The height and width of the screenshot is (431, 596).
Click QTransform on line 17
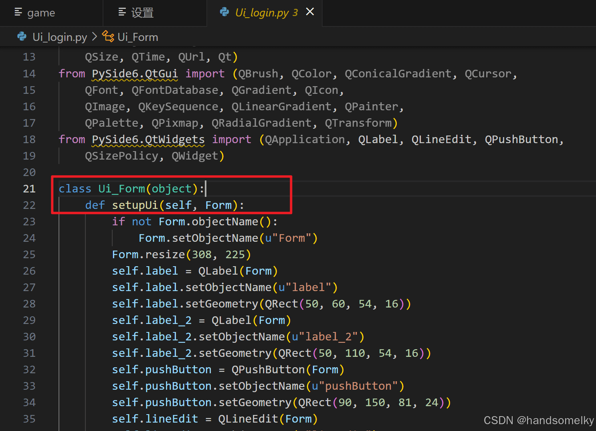[x=358, y=123]
